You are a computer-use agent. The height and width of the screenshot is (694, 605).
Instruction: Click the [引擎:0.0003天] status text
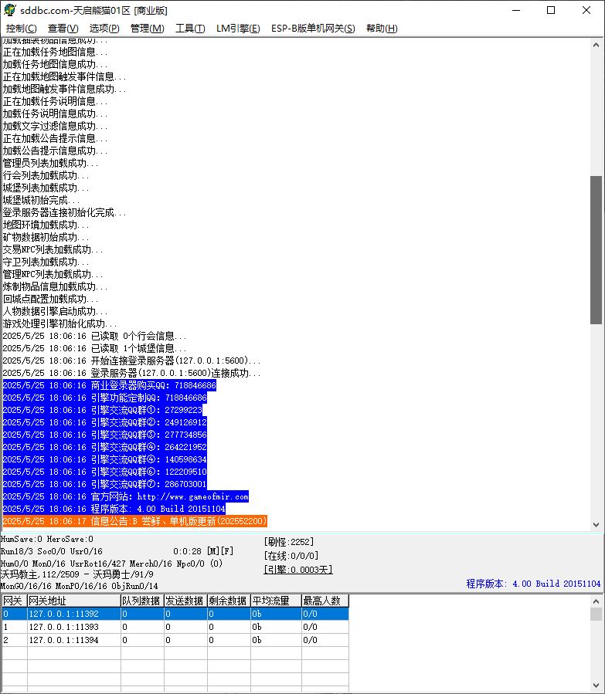click(x=298, y=570)
